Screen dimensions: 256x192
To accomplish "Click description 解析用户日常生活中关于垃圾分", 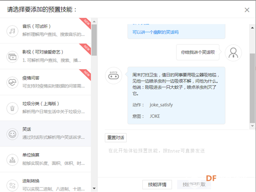I will (54, 112).
